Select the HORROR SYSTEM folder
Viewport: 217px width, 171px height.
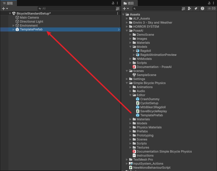(146, 26)
